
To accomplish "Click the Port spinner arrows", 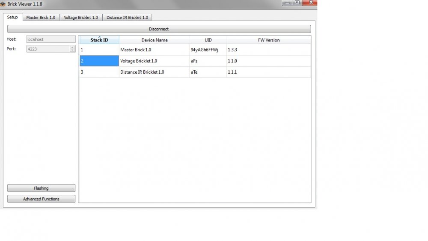I will point(72,49).
